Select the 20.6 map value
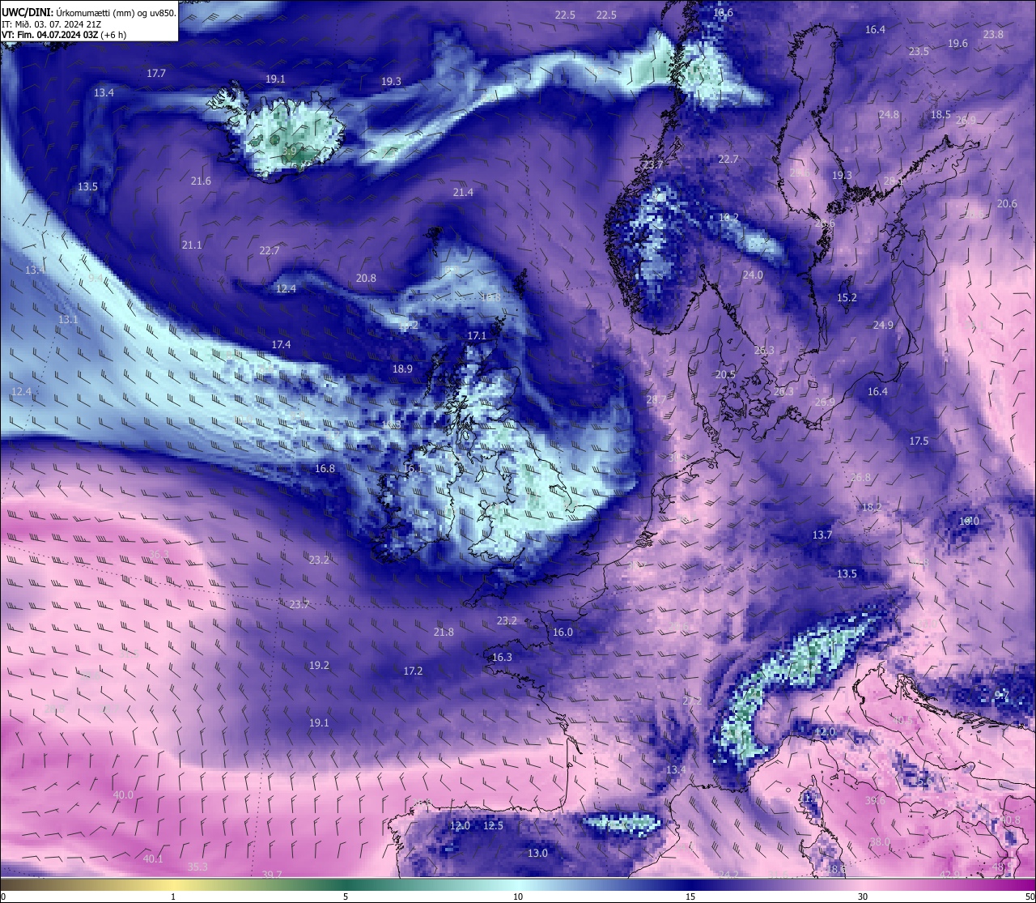The height and width of the screenshot is (903, 1036). coord(1007,204)
